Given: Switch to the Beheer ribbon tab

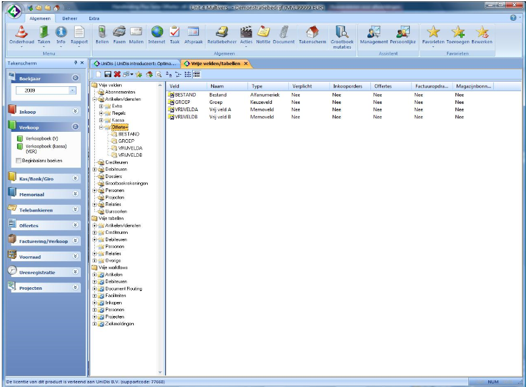Looking at the screenshot, I should pos(70,18).
